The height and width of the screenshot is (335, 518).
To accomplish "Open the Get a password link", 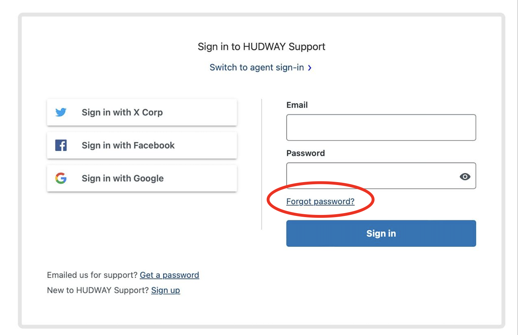I will [x=169, y=275].
